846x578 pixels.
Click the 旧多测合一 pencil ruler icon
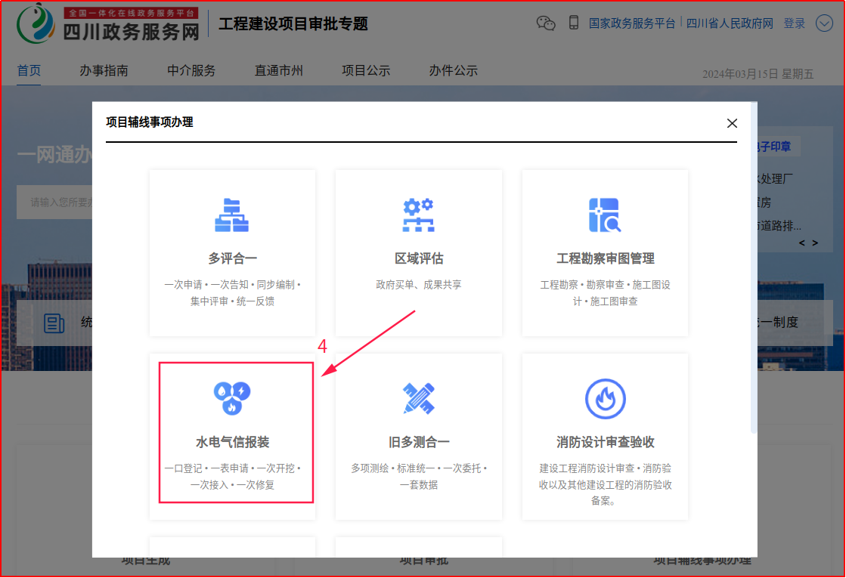point(418,398)
